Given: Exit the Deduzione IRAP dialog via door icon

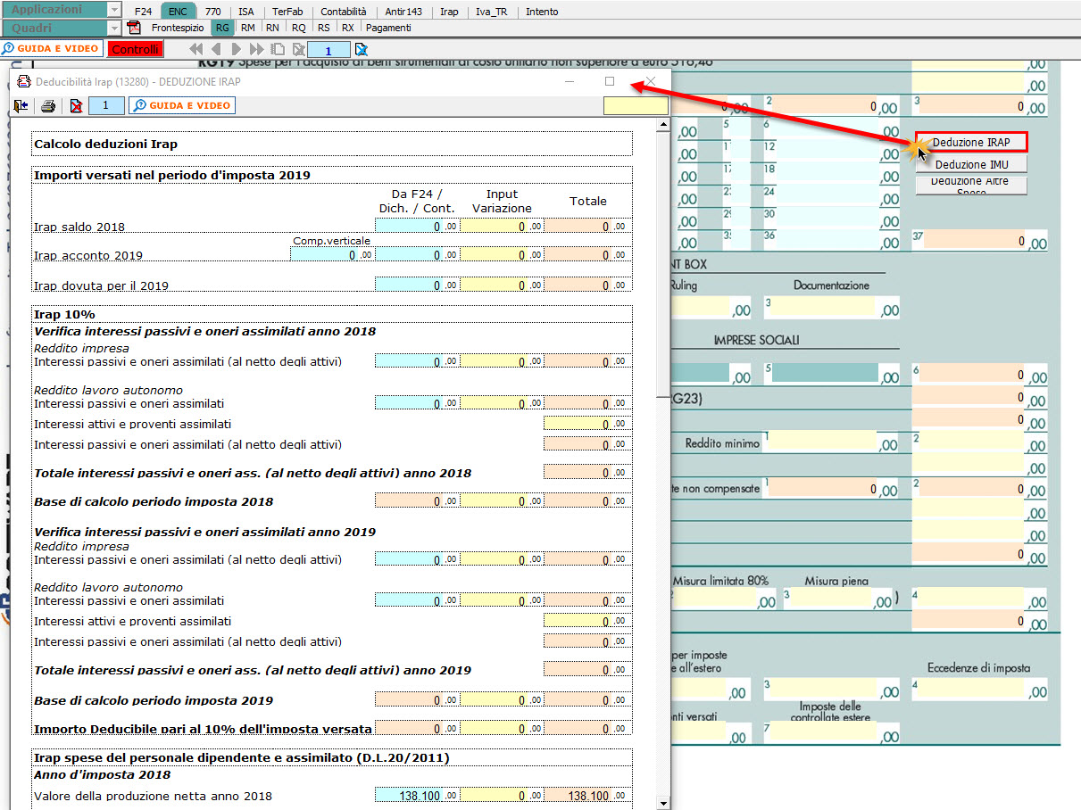Looking at the screenshot, I should click(21, 105).
